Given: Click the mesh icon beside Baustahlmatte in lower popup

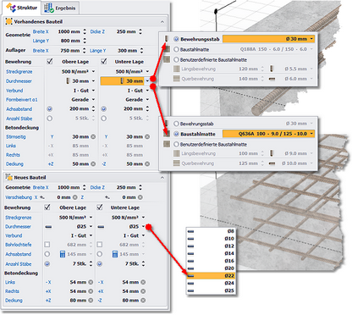Looking at the screenshot, I should 167,134.
